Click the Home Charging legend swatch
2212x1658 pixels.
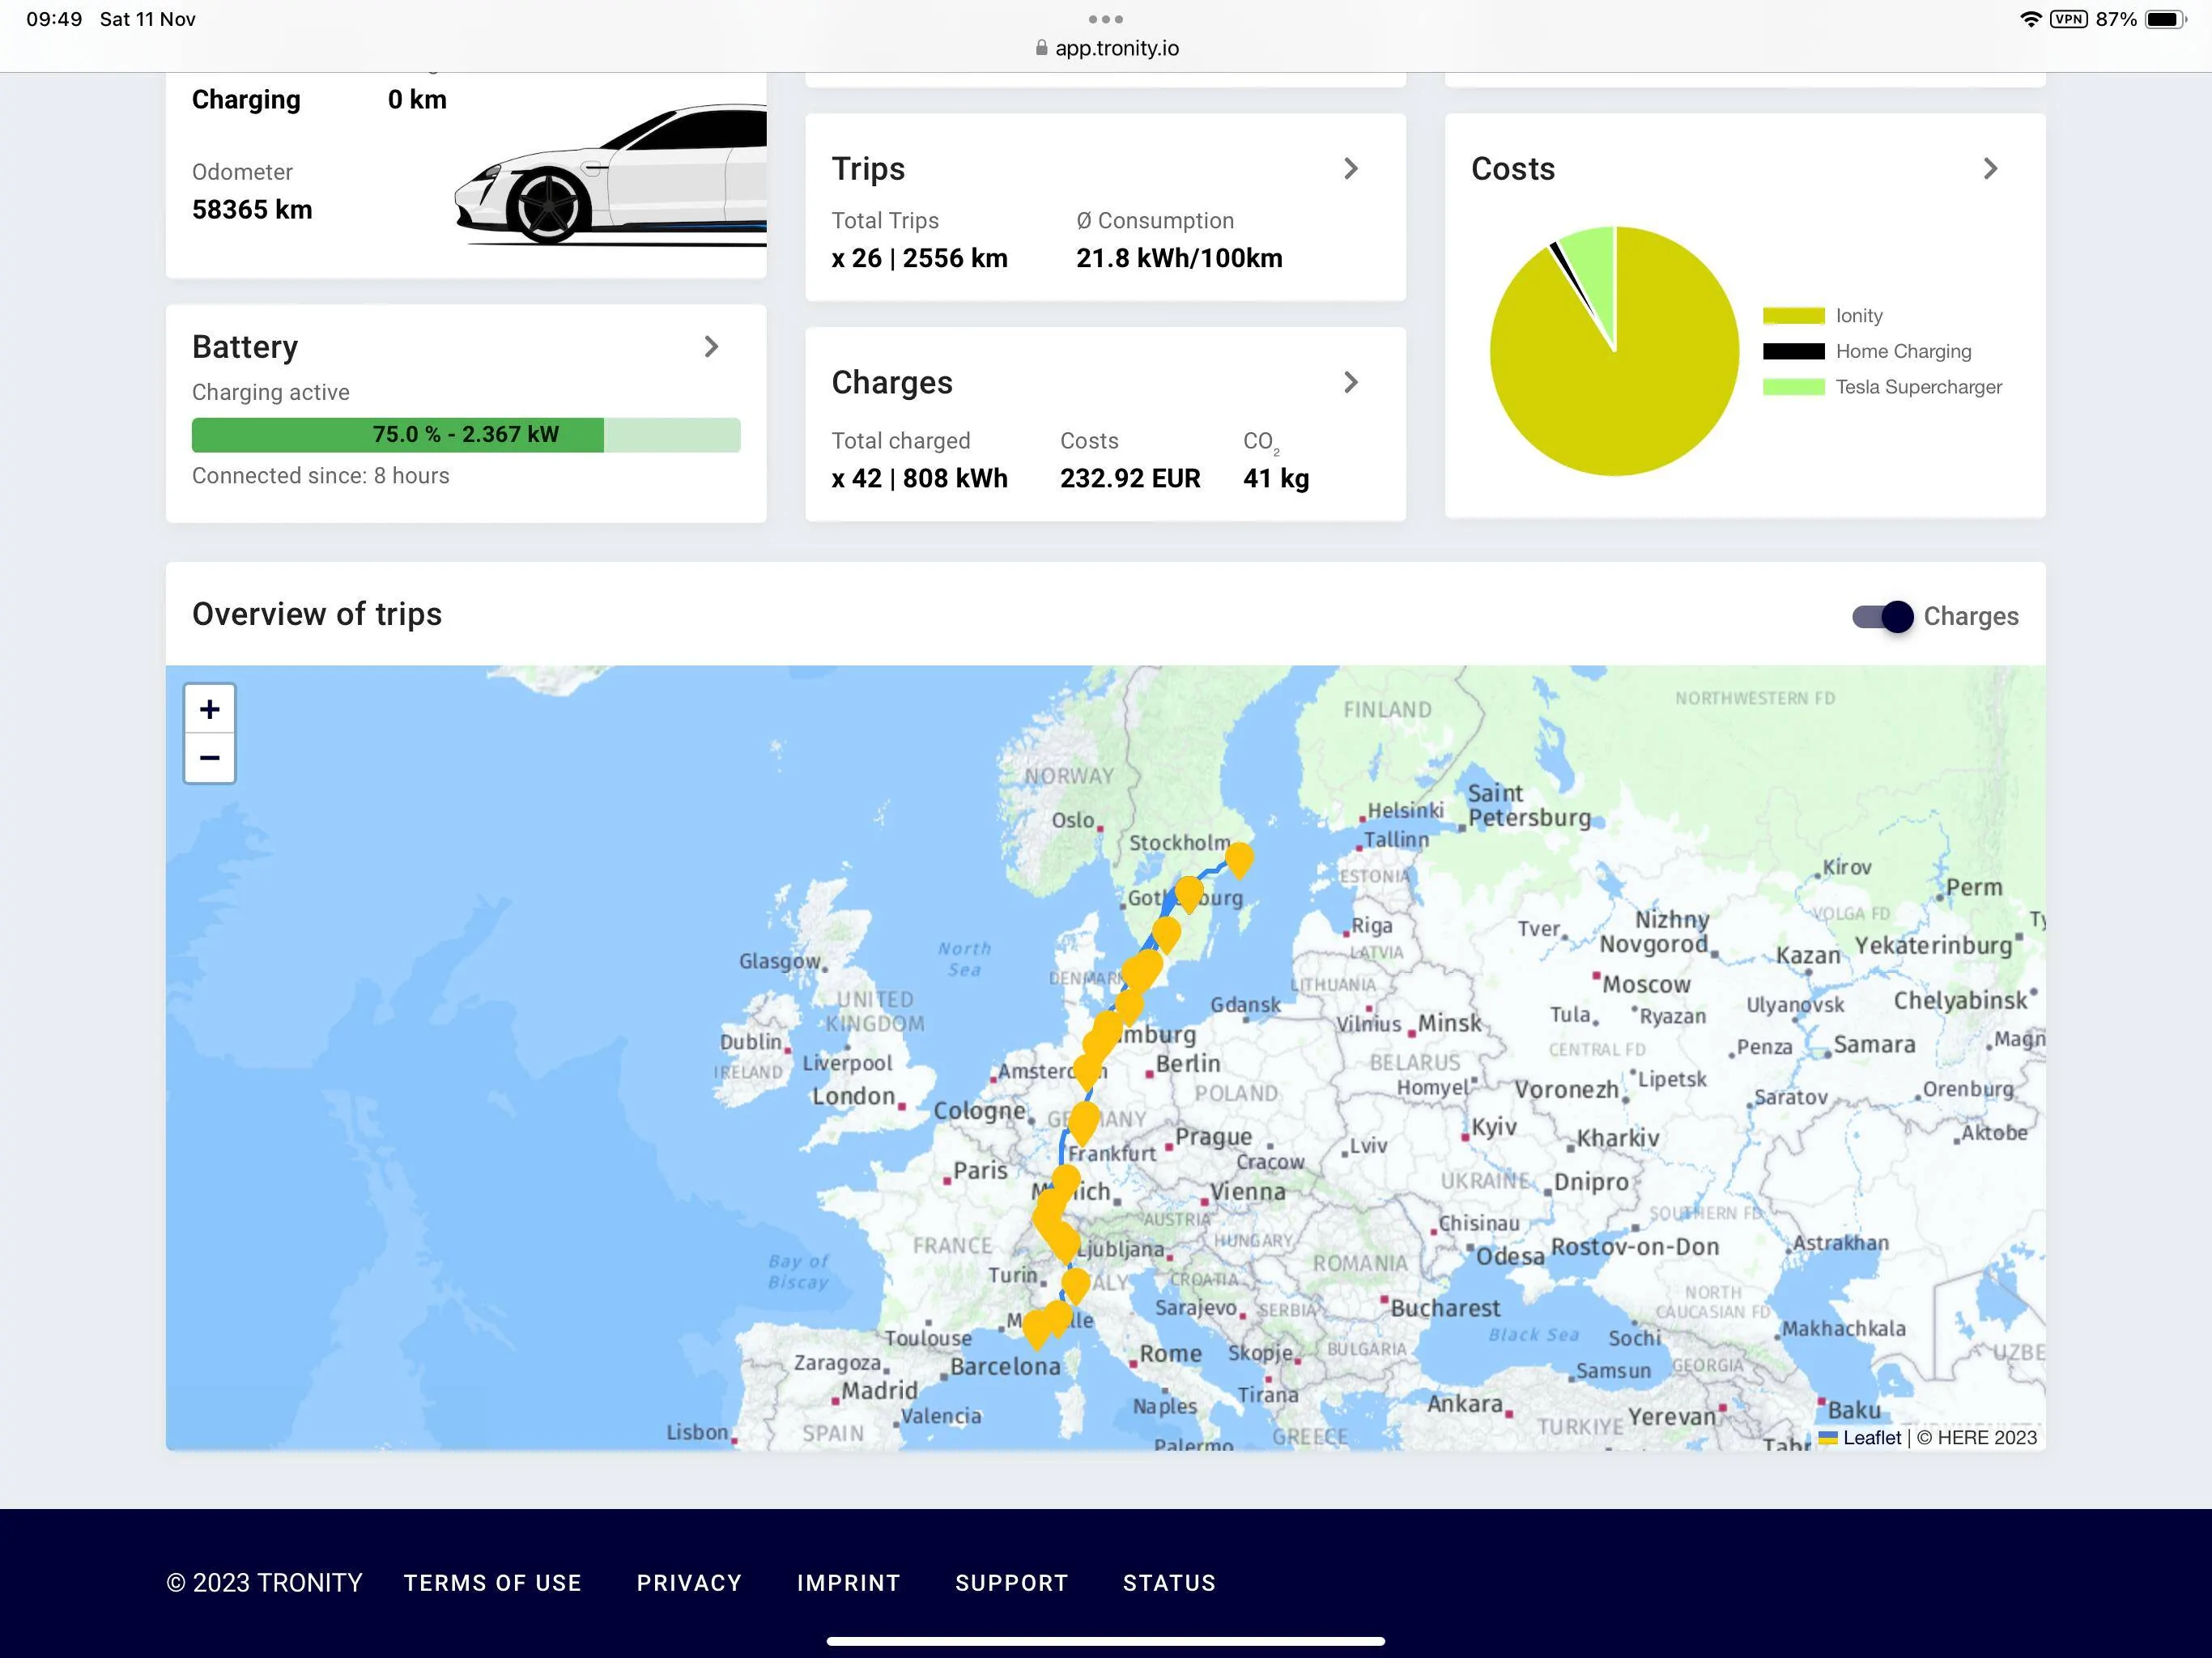pyautogui.click(x=1793, y=352)
